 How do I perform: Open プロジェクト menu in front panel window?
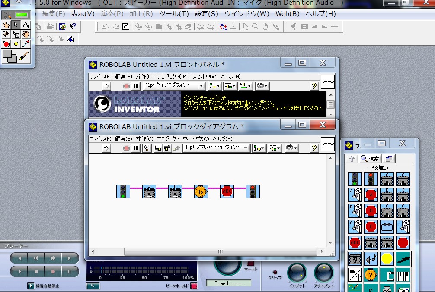[172, 77]
